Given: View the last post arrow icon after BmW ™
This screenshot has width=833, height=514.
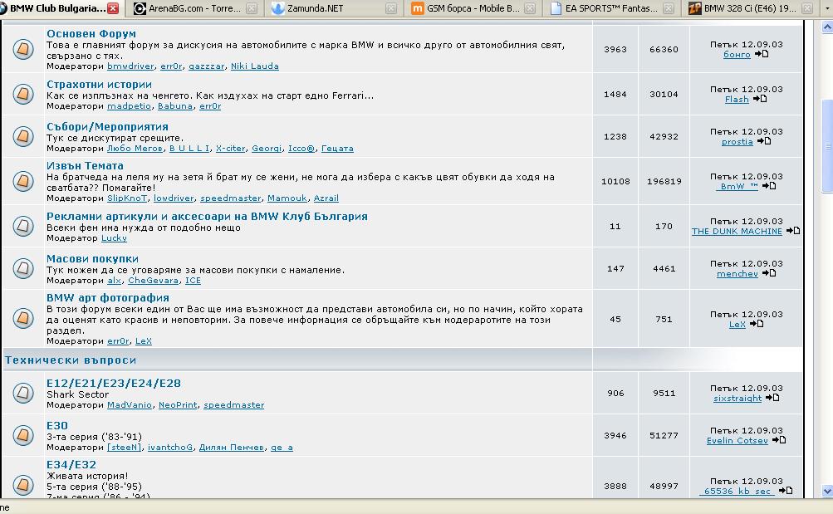Looking at the screenshot, I should [769, 186].
